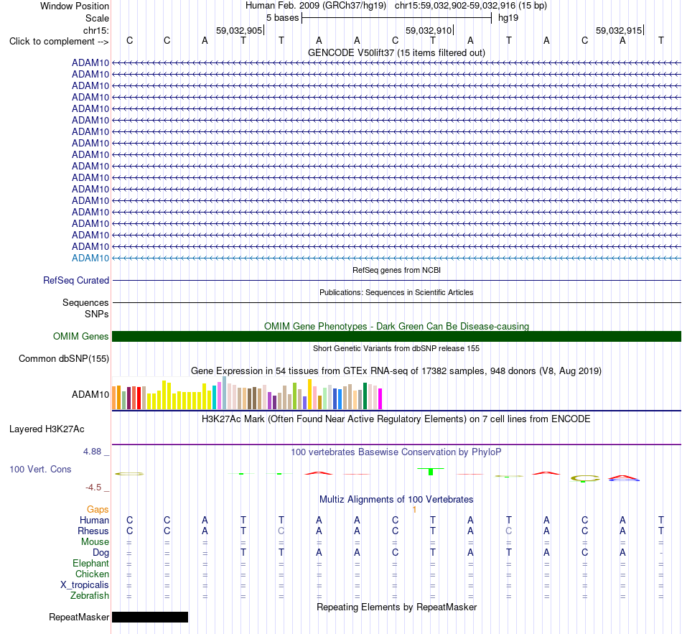Click the GTEx tissue expression bar chart
The width and height of the screenshot is (682, 634).
coord(247,393)
